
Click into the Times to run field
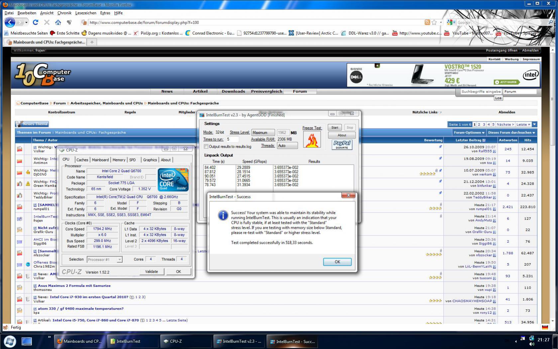pos(233,139)
